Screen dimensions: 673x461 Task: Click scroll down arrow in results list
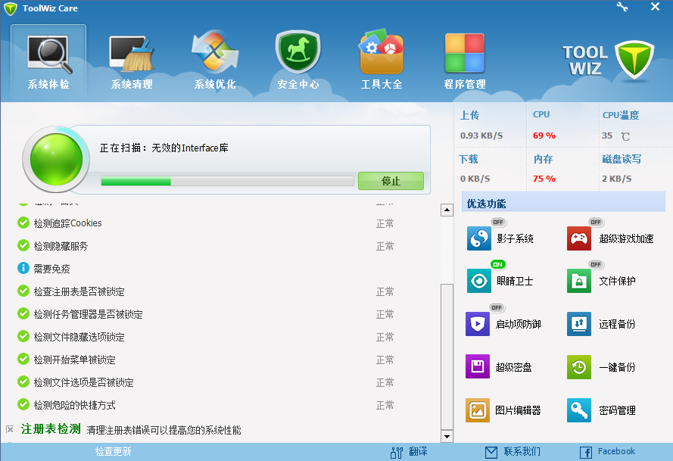point(447,436)
